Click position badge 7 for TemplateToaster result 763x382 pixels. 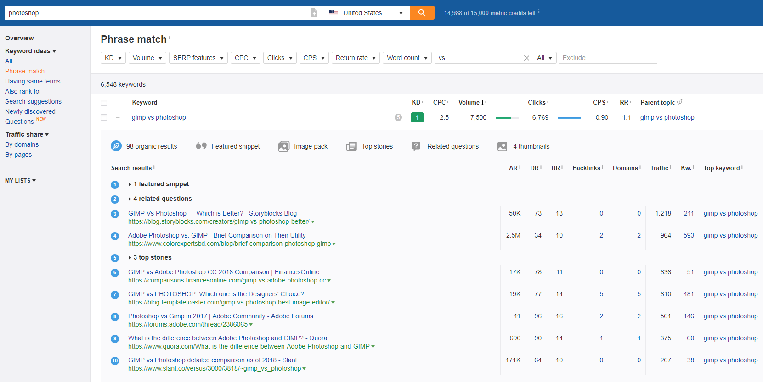(115, 294)
